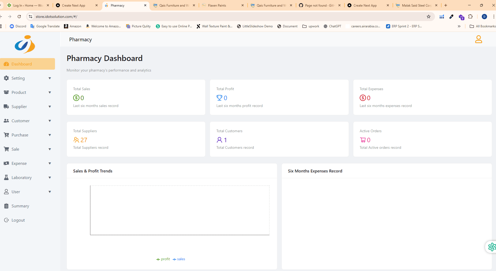Reload the page with the refresh icon

(19, 17)
